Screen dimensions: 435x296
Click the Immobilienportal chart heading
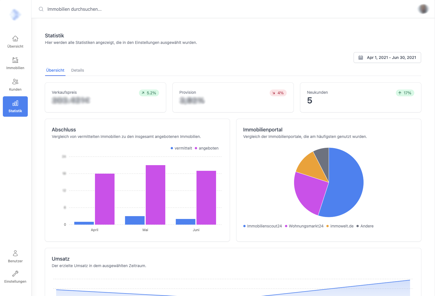click(x=263, y=130)
